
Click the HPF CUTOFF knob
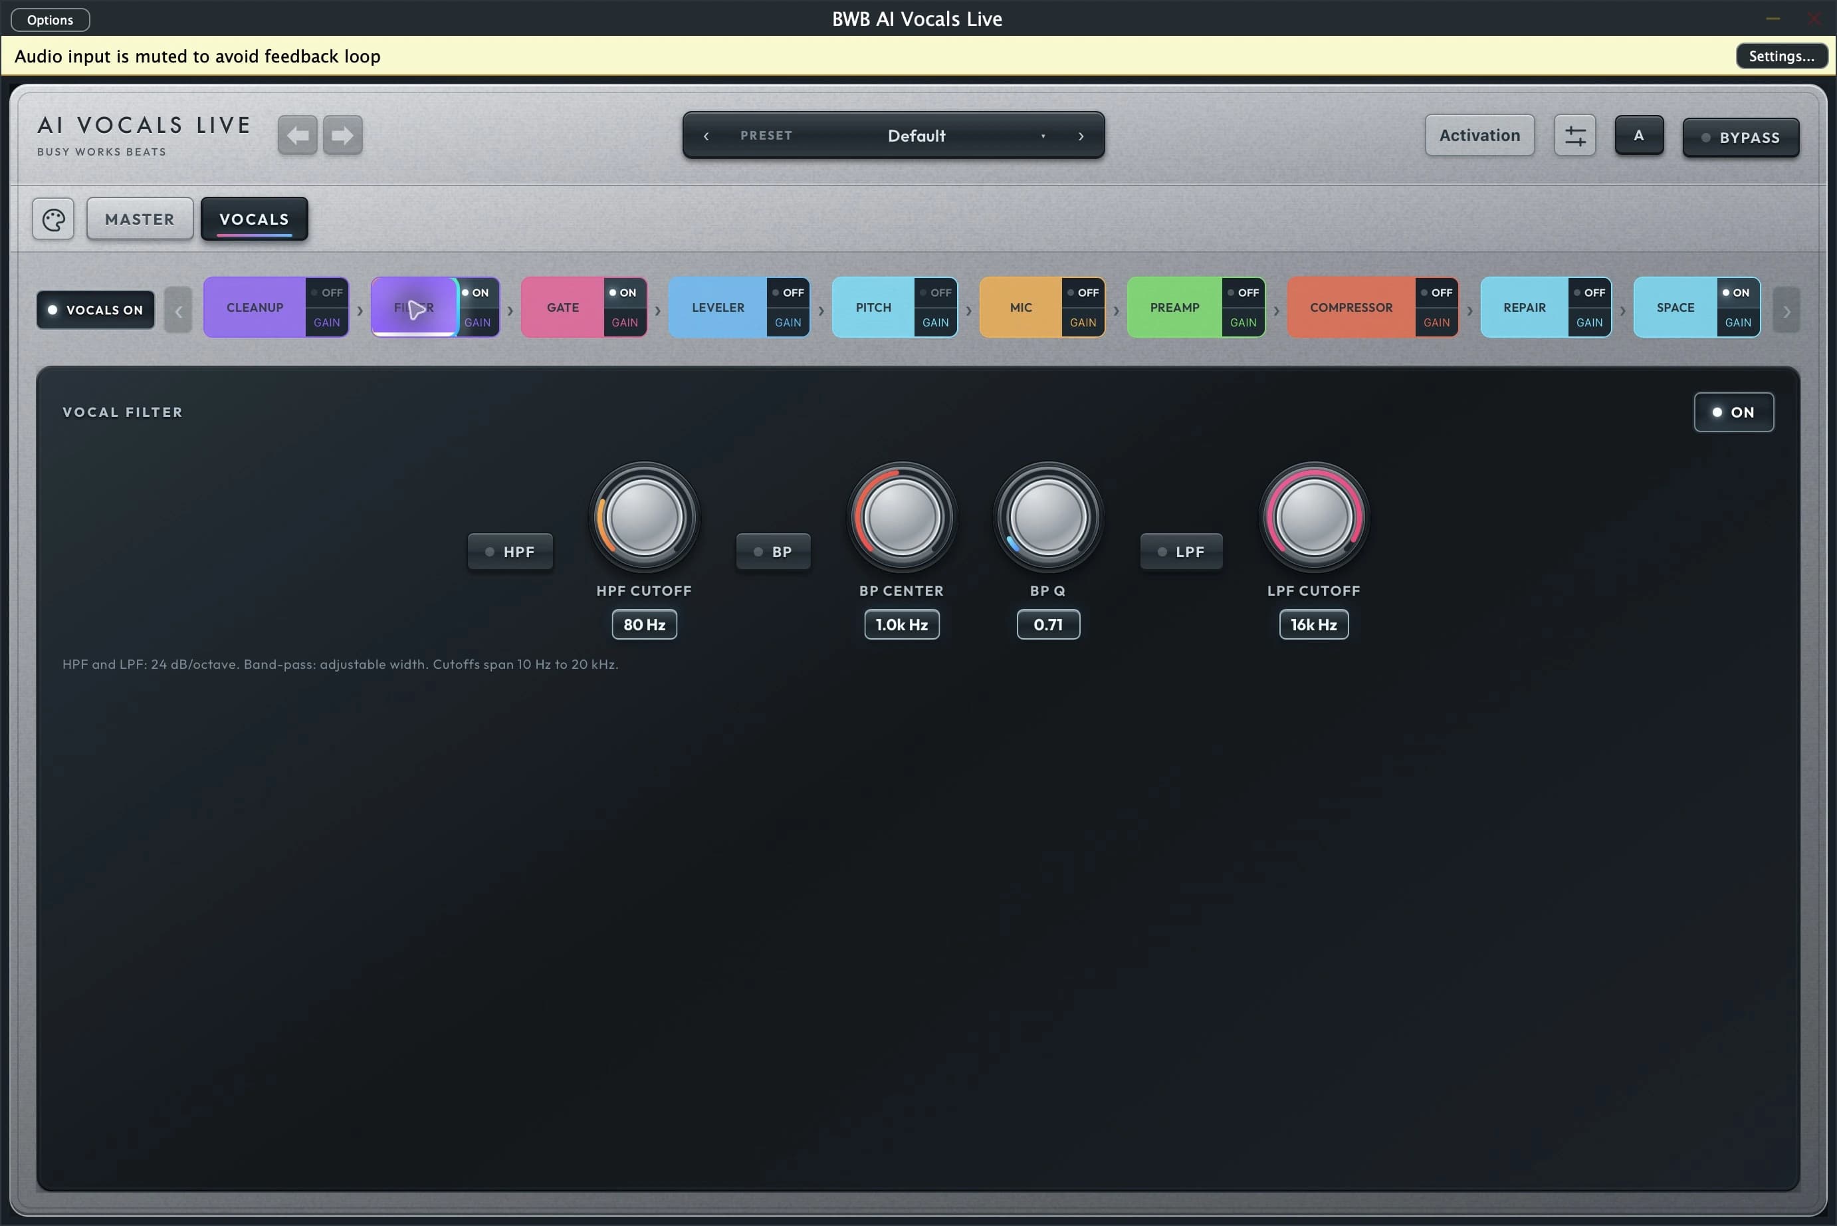(644, 517)
